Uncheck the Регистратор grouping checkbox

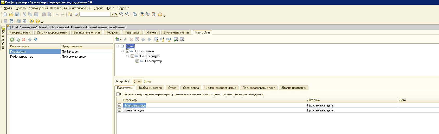coord(137,61)
